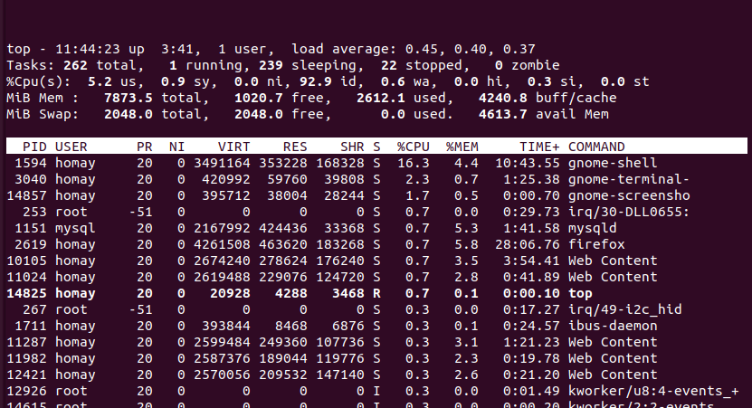
Task: Click the 22 stopped tasks count
Action: pos(388,65)
